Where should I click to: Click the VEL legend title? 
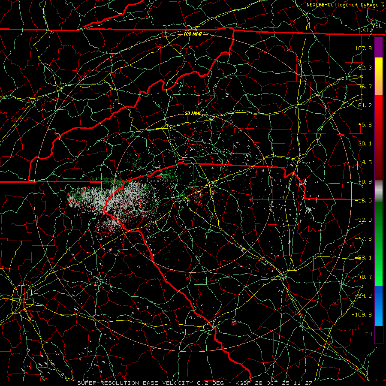[377, 25]
